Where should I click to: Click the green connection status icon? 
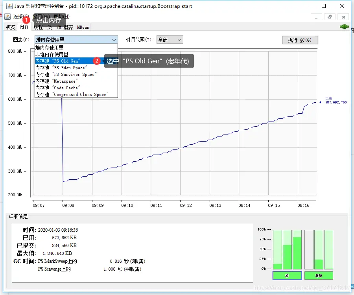(x=344, y=27)
